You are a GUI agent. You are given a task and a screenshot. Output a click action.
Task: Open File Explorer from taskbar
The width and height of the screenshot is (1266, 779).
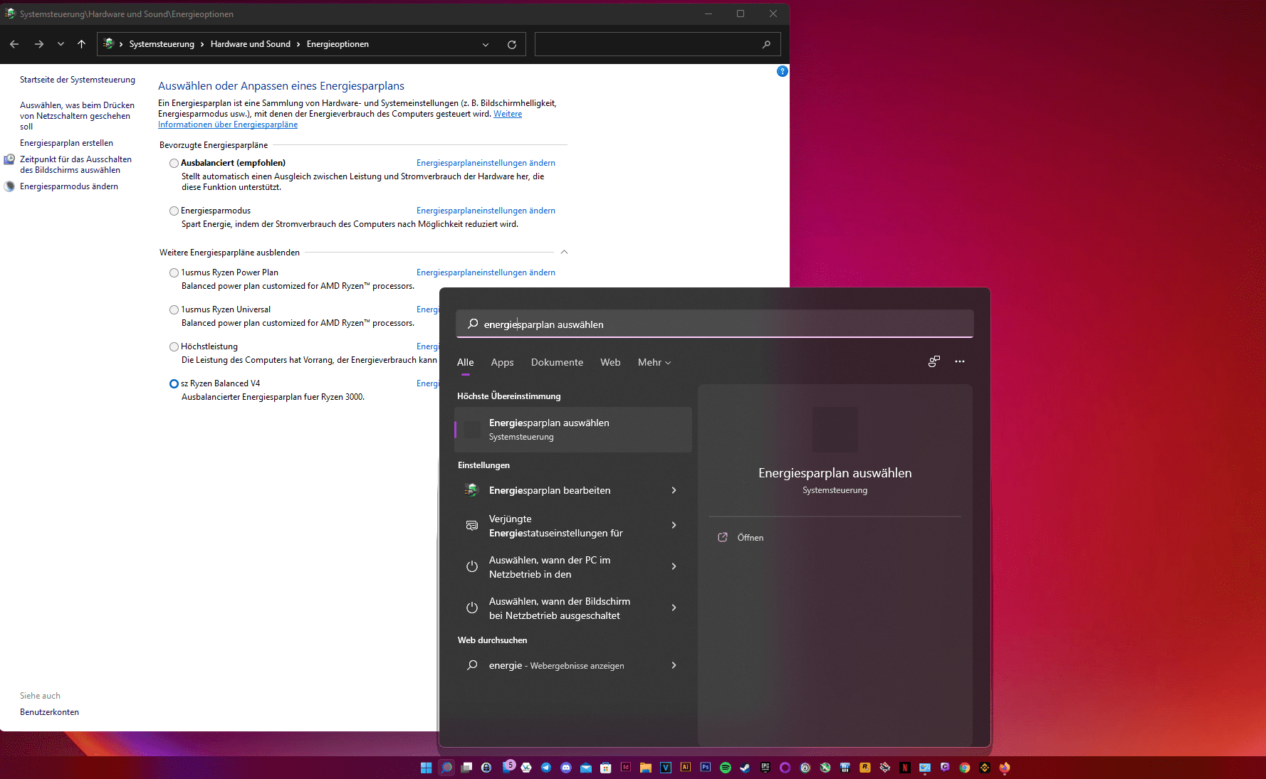646,768
